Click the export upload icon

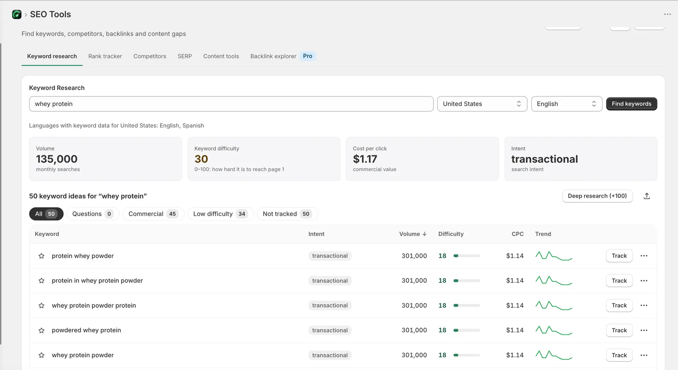(x=647, y=196)
